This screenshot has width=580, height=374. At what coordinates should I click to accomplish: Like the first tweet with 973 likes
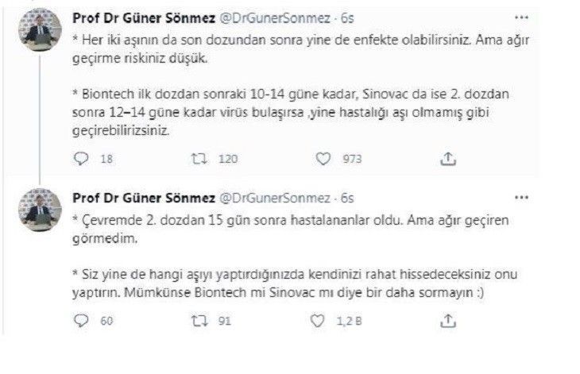click(x=323, y=159)
